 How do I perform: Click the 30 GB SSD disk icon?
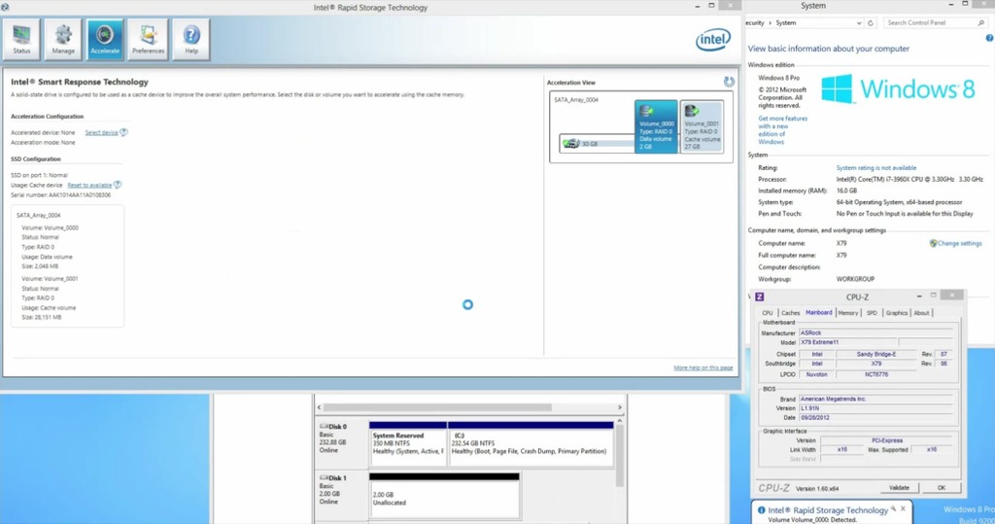[x=571, y=144]
